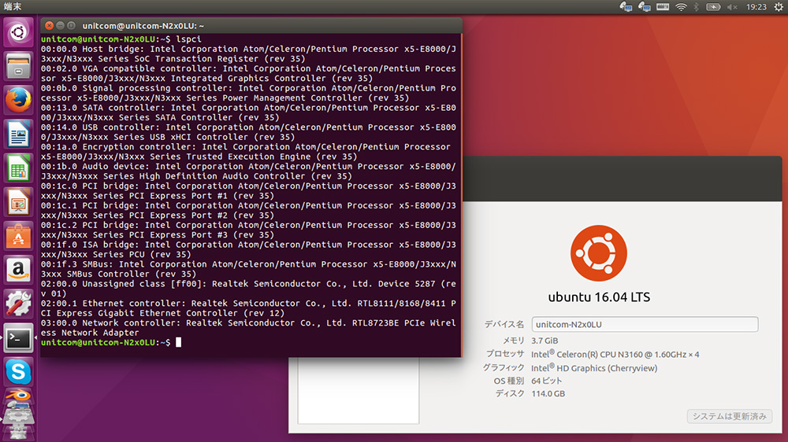
Task: Select the ubuntu 16.04 LTS heading text
Action: coord(599,297)
